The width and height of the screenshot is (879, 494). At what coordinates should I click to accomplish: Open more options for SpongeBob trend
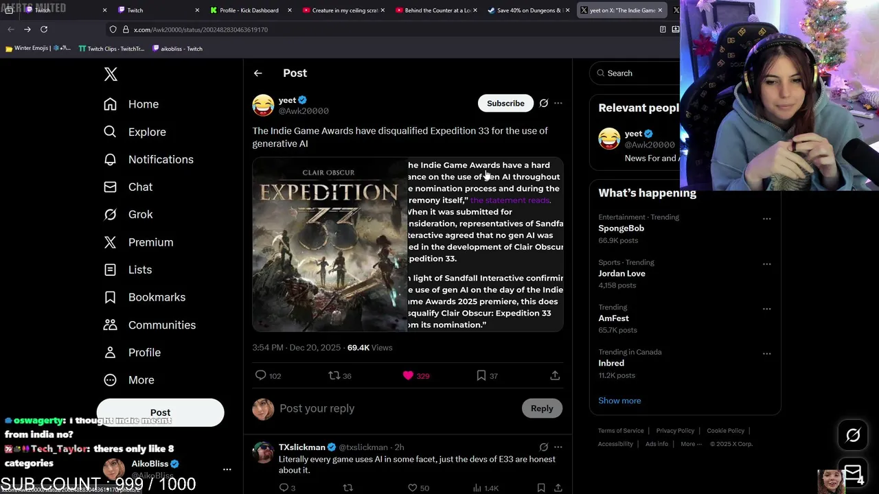(x=767, y=219)
